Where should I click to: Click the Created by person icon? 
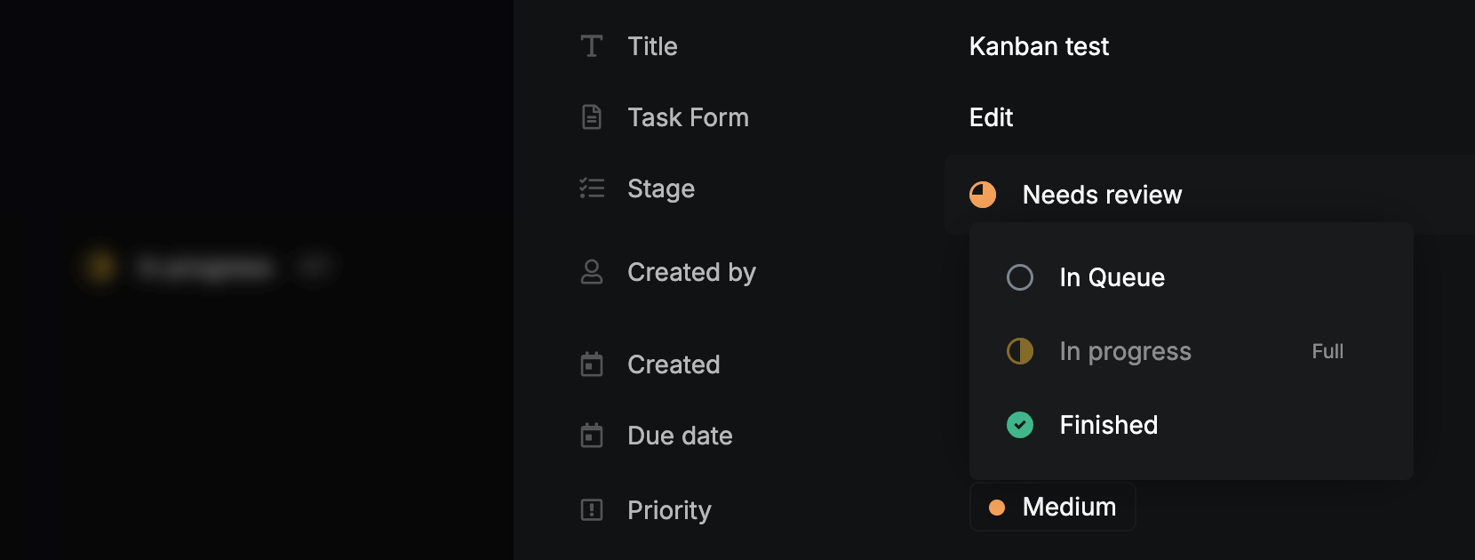tap(592, 272)
